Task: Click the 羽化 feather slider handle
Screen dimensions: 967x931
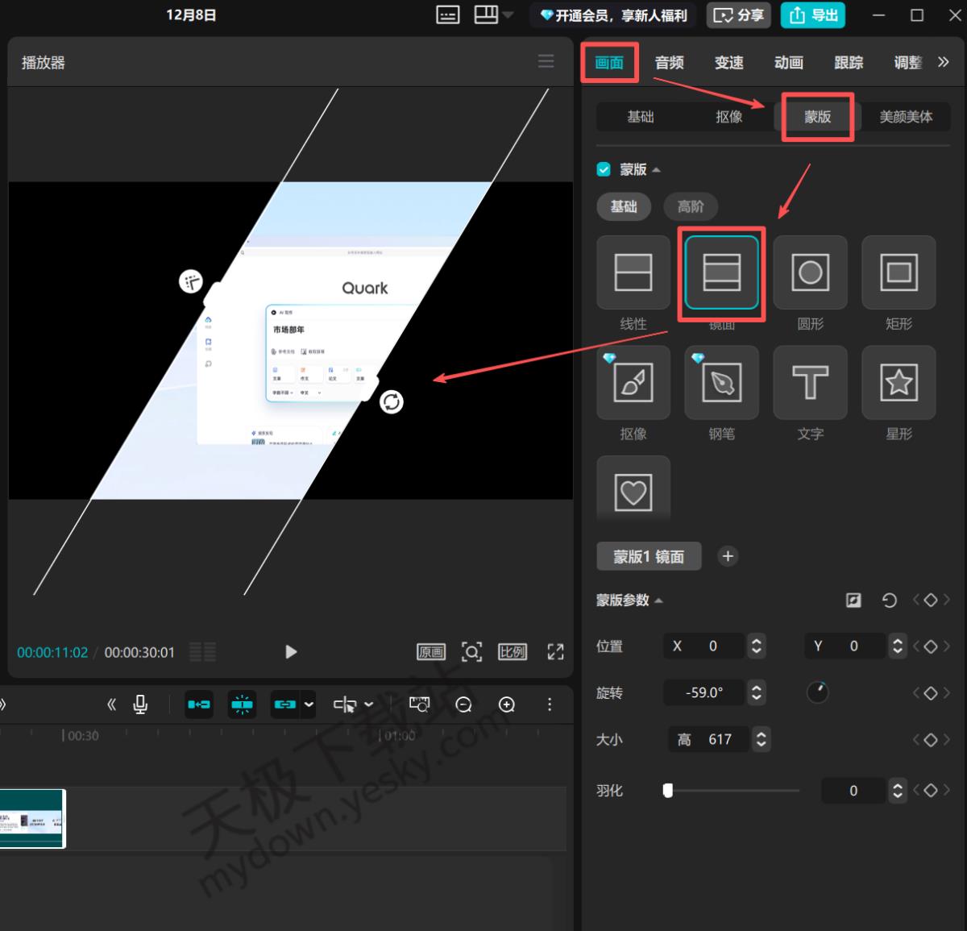Action: point(667,791)
